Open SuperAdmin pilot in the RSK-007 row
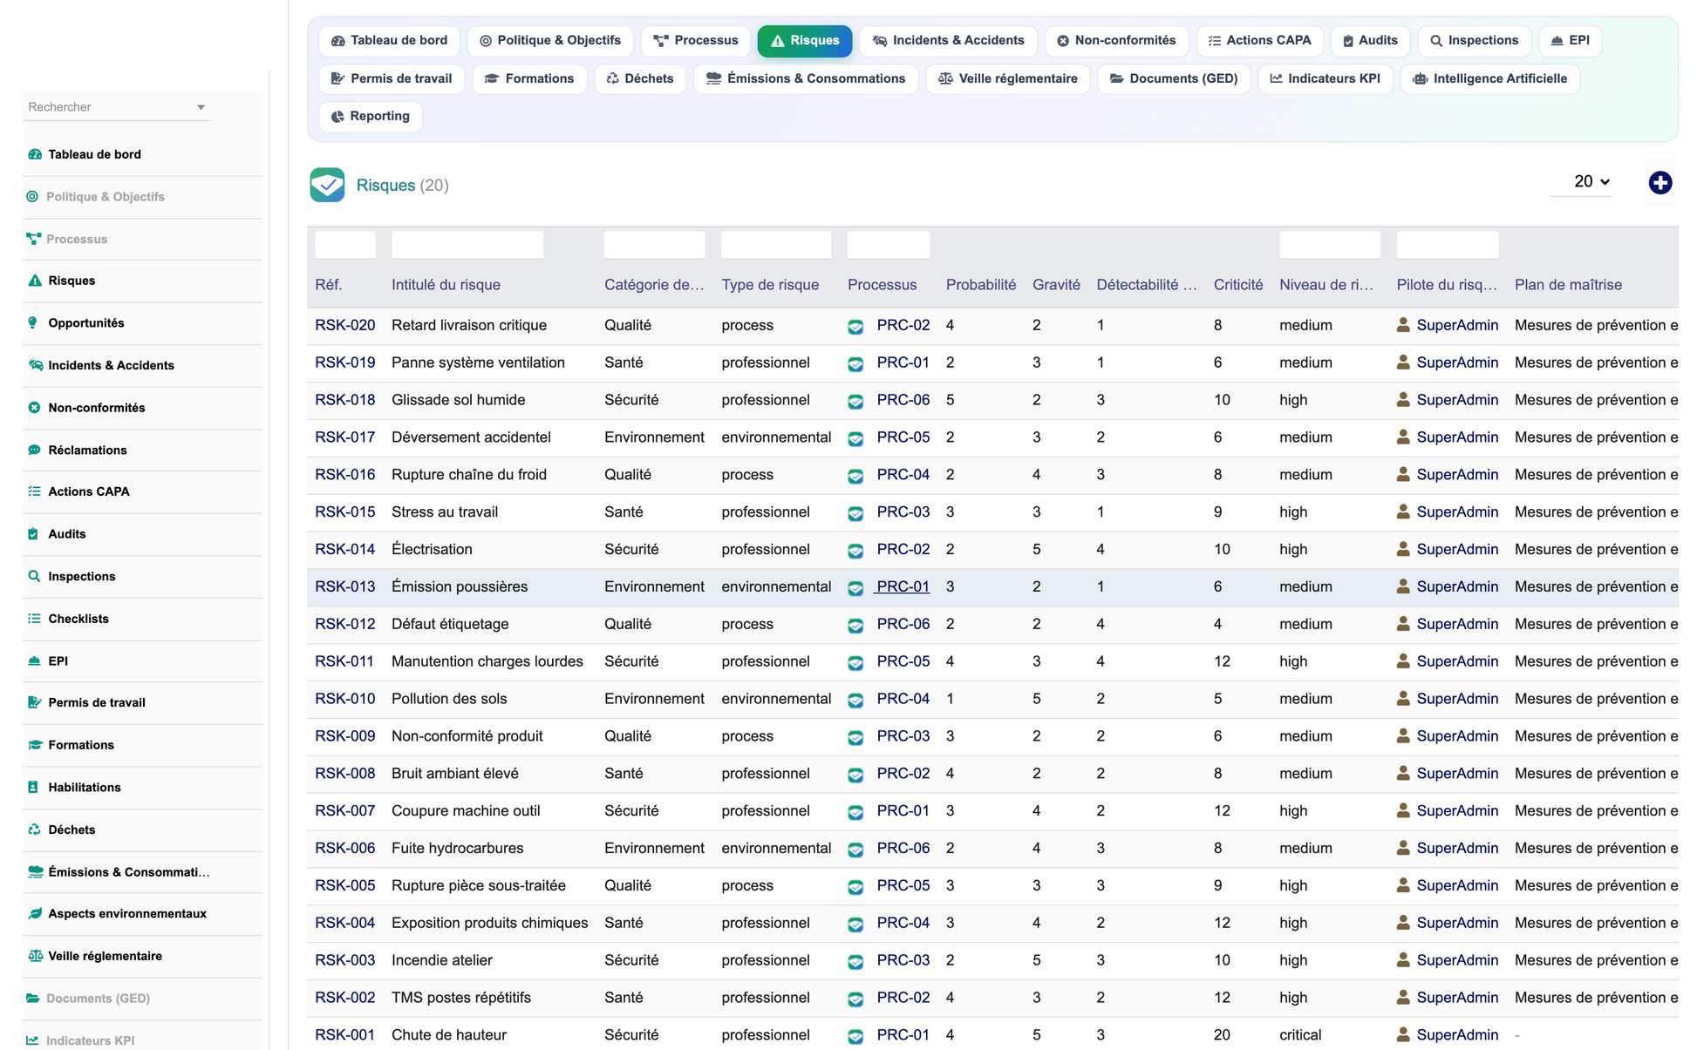The image size is (1697, 1050). (1457, 810)
